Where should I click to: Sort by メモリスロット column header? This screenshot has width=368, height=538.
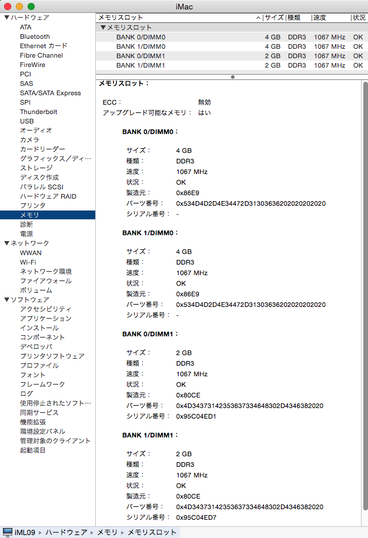click(x=179, y=18)
